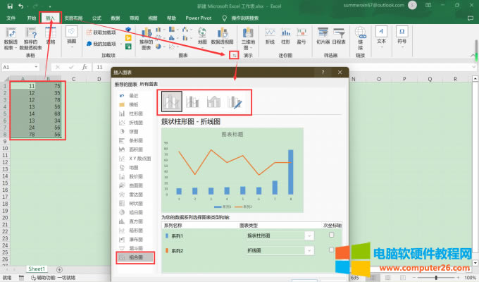479x282 pixels.
Task: Click the dialog Help question mark button
Action: pyautogui.click(x=323, y=72)
